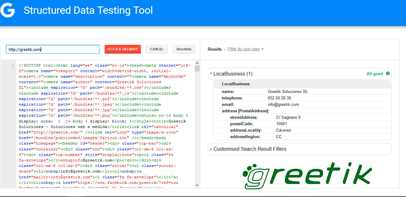
Task: Select the name value Greetik Soluciones SL.
Action: tap(288, 92)
